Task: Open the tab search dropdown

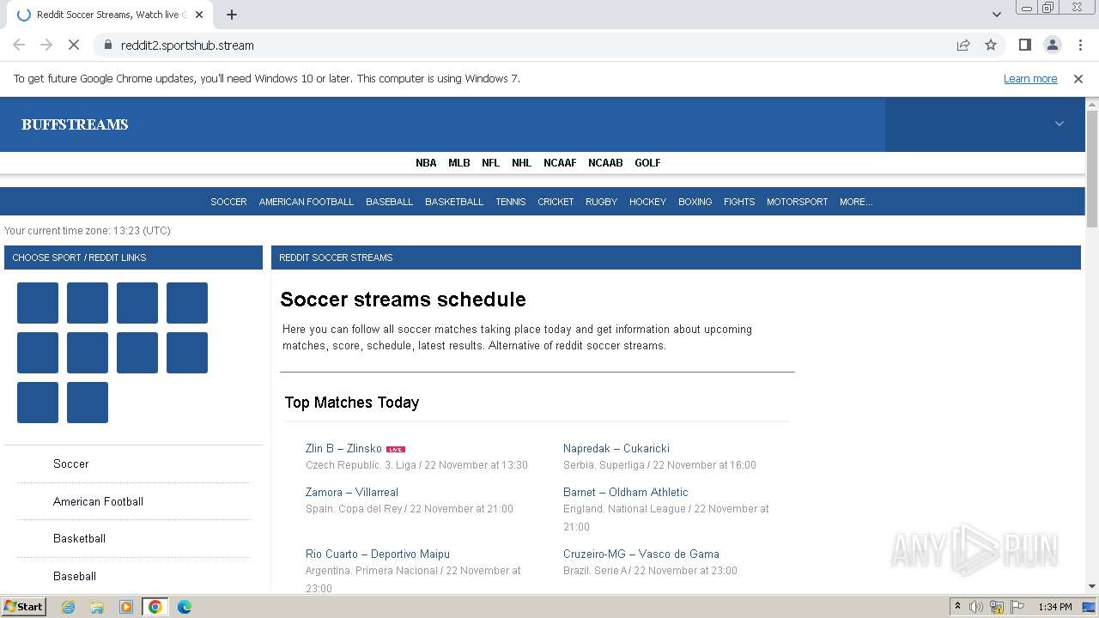Action: coord(997,15)
